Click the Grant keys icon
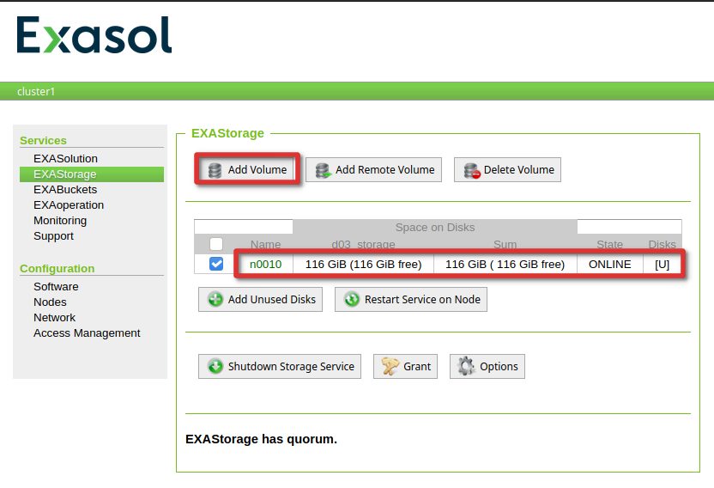 390,366
